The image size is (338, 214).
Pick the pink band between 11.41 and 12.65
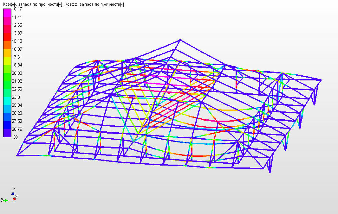[7, 21]
